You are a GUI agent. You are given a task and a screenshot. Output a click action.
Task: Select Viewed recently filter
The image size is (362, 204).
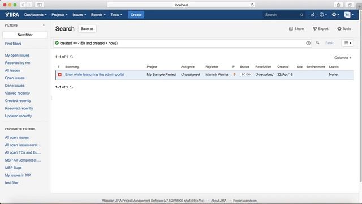click(18, 93)
